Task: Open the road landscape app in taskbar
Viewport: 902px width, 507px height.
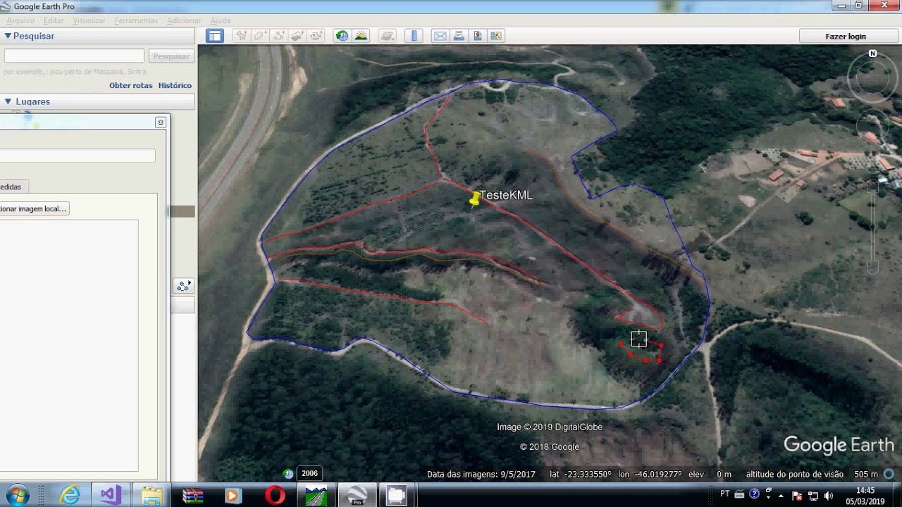Action: point(316,496)
